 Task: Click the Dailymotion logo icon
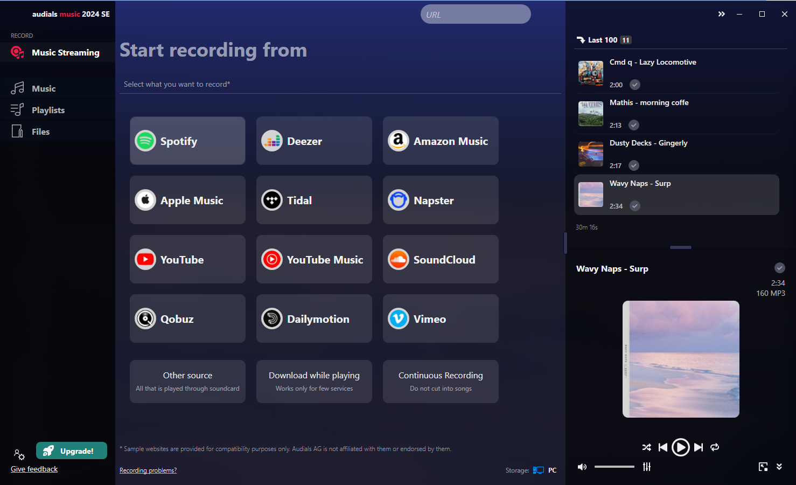tap(272, 319)
